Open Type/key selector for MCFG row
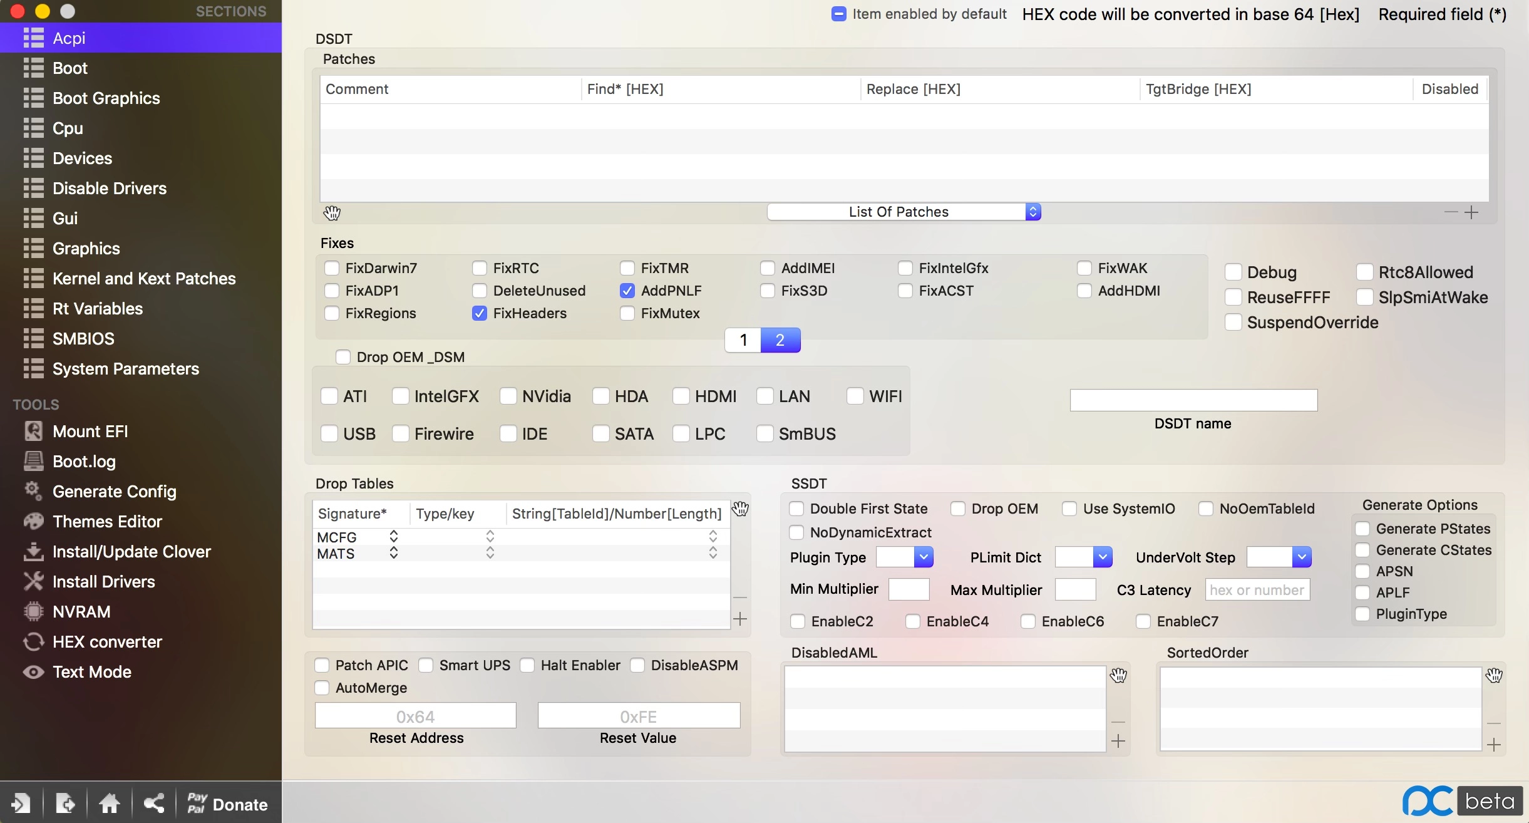This screenshot has width=1529, height=823. coord(490,536)
